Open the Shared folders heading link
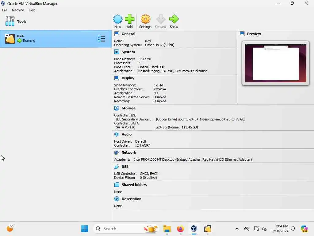 pyautogui.click(x=134, y=185)
